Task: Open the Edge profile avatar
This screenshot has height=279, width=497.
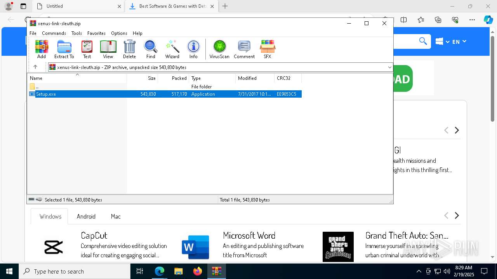Action: [9, 6]
